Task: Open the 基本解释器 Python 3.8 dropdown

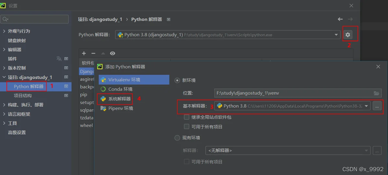Action: (x=292, y=106)
